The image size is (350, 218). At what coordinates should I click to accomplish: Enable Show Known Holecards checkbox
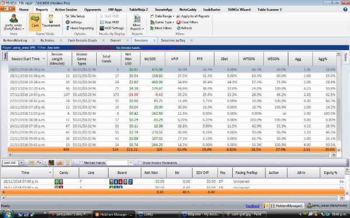point(140,163)
